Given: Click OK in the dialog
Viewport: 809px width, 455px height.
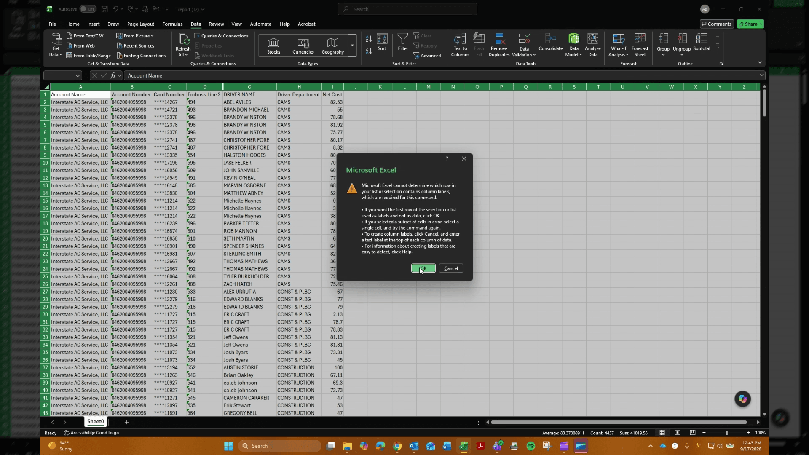Looking at the screenshot, I should pos(423,268).
